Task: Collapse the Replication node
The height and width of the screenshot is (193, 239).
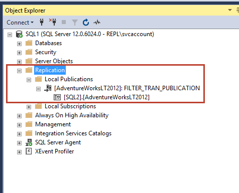Action: pos(19,71)
